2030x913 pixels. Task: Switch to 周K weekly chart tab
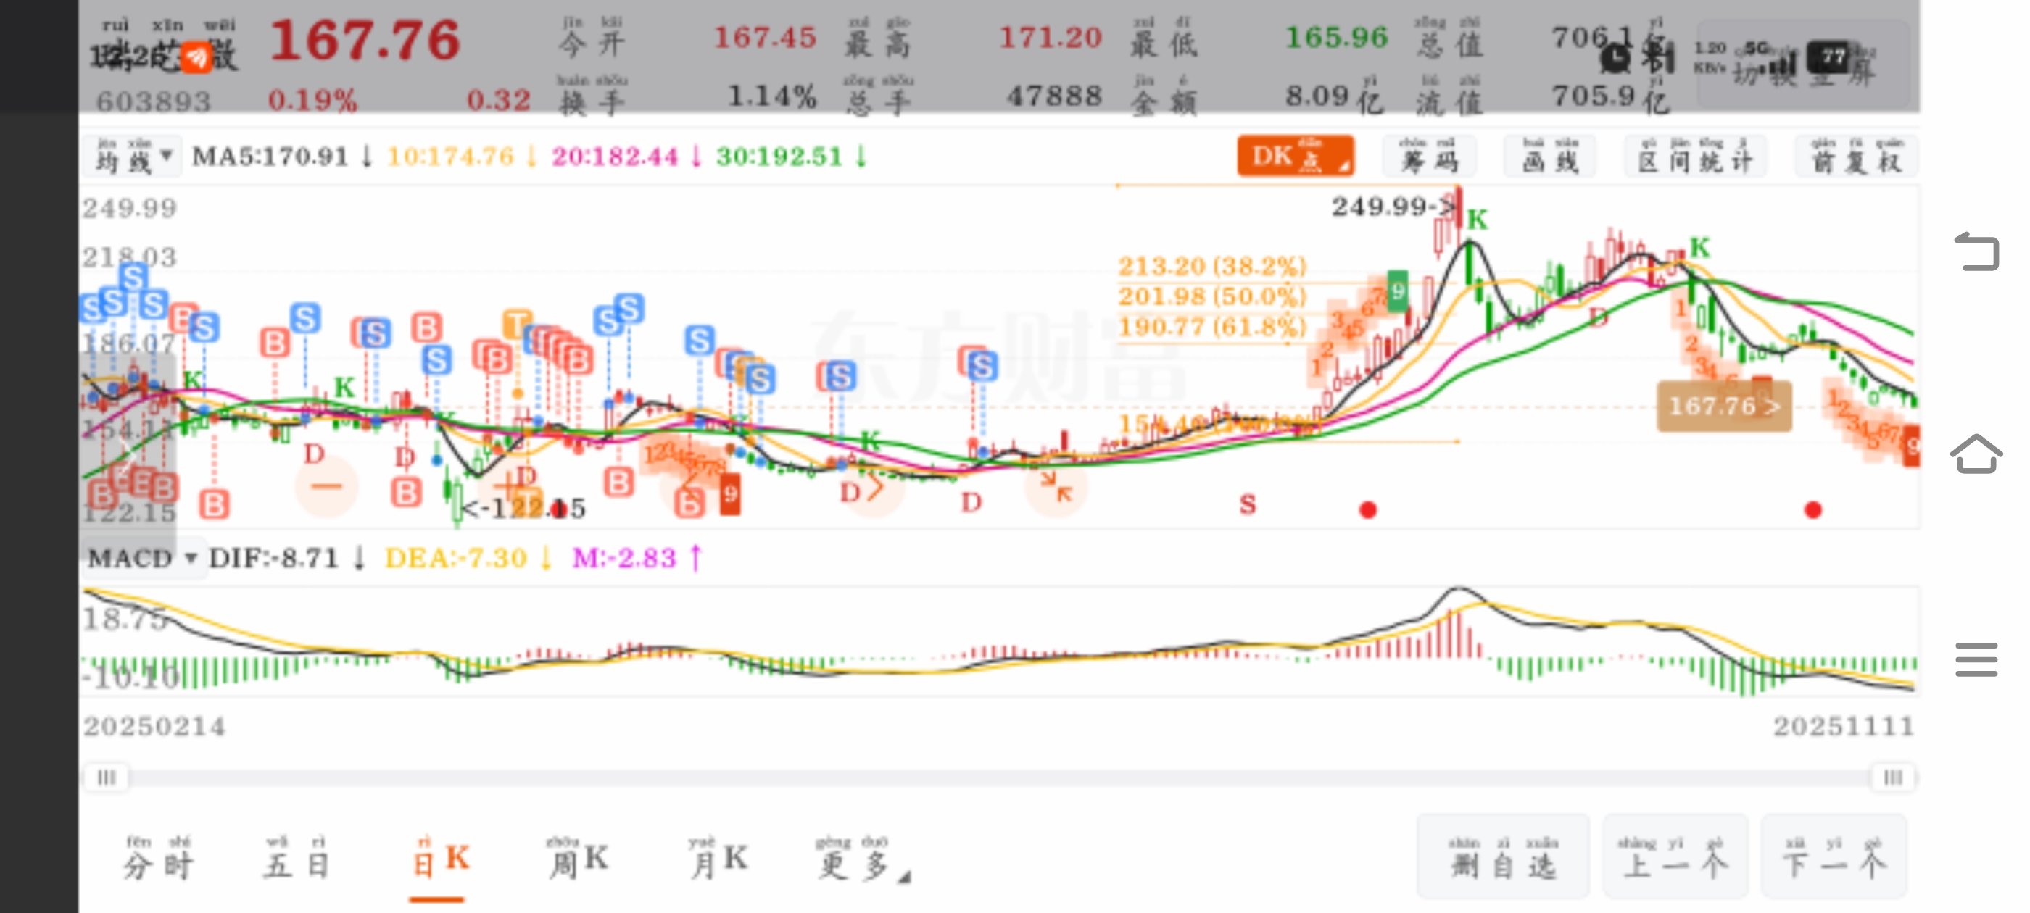(578, 859)
